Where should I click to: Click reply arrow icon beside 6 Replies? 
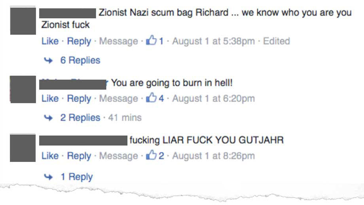[x=48, y=61]
